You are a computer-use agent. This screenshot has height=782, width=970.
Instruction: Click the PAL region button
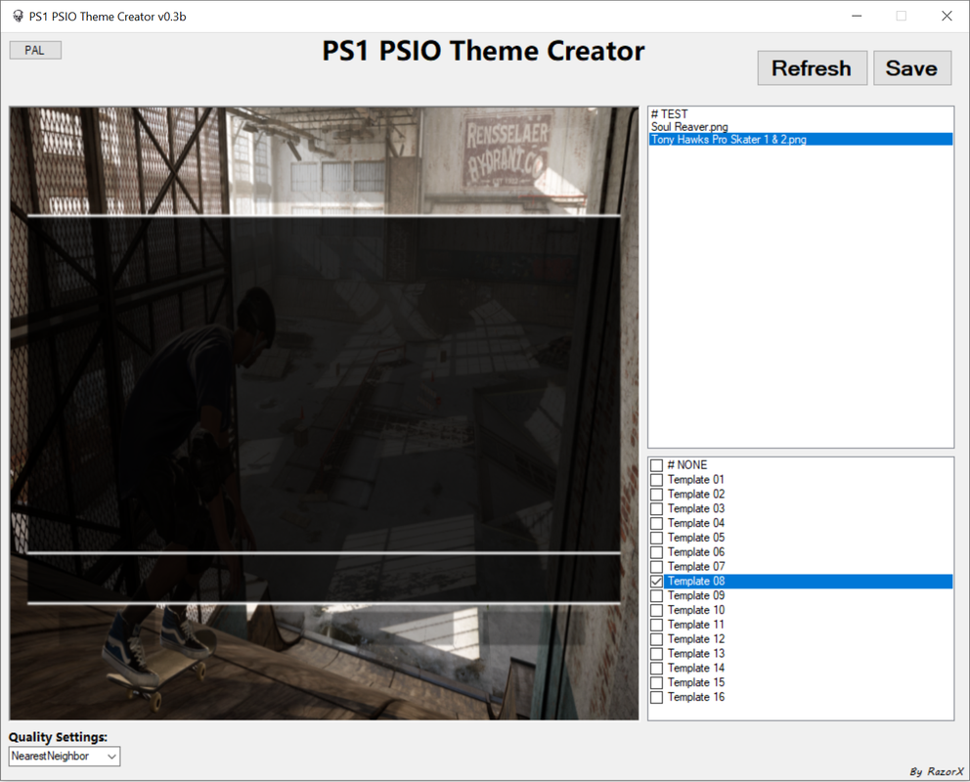(35, 50)
